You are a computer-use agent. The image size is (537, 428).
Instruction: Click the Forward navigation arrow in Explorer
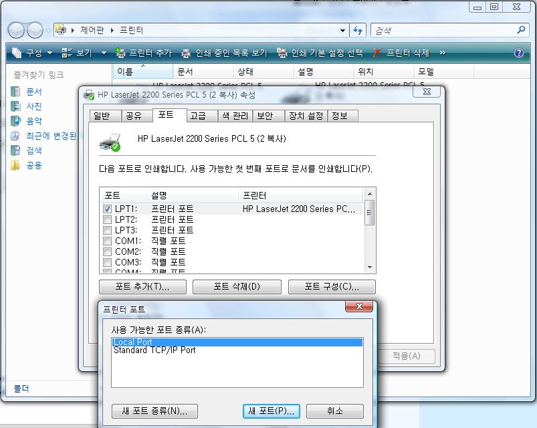click(35, 31)
